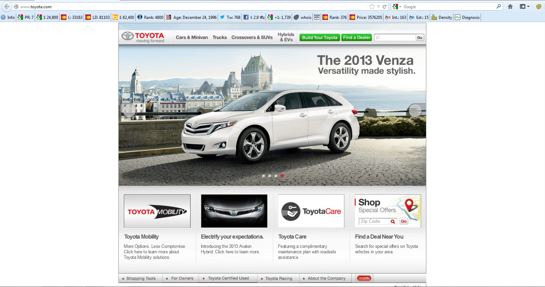Click the Find a Dealer button
The height and width of the screenshot is (287, 545).
tap(356, 37)
